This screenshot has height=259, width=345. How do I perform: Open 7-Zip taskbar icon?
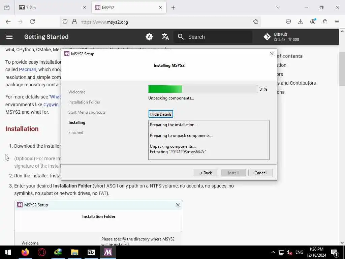(x=91, y=252)
